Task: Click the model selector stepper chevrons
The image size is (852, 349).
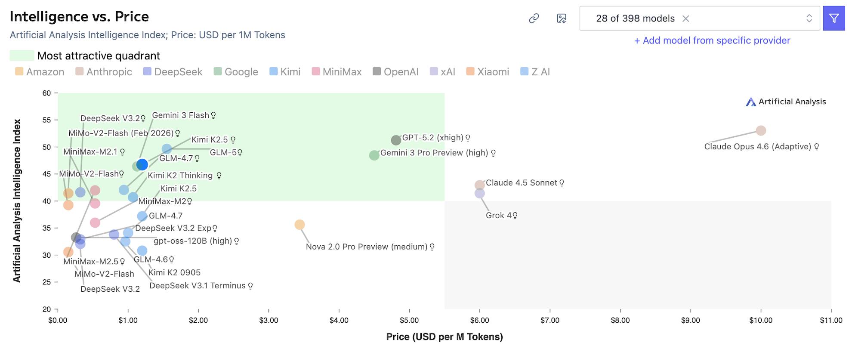Action: pyautogui.click(x=808, y=18)
